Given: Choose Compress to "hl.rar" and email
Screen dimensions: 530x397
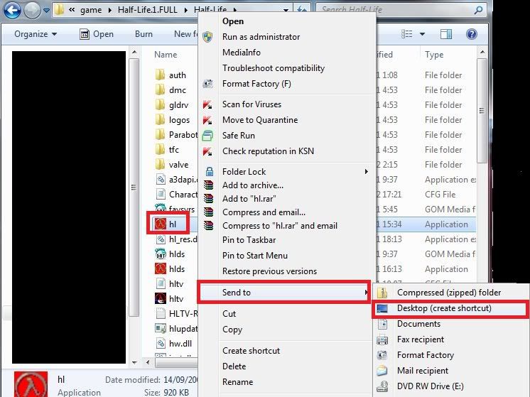Looking at the screenshot, I should click(280, 226).
